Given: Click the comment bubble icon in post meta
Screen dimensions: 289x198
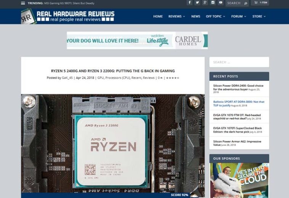Looking at the screenshot, I should tap(161, 78).
